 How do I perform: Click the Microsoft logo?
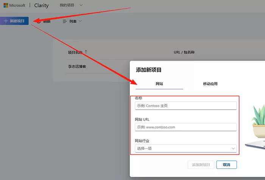click(x=14, y=5)
